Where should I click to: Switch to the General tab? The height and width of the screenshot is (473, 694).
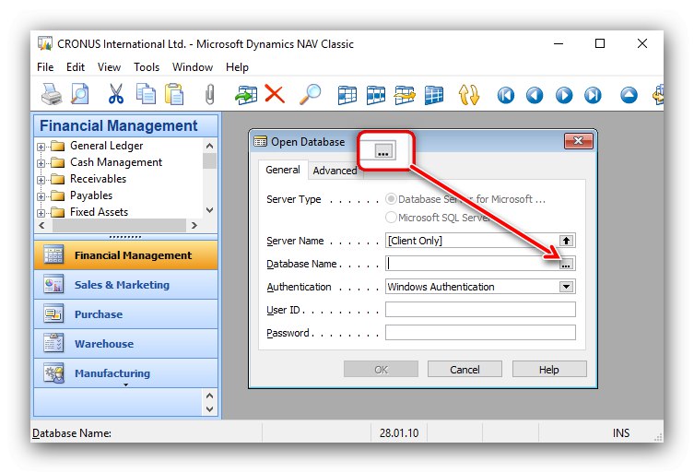click(282, 170)
